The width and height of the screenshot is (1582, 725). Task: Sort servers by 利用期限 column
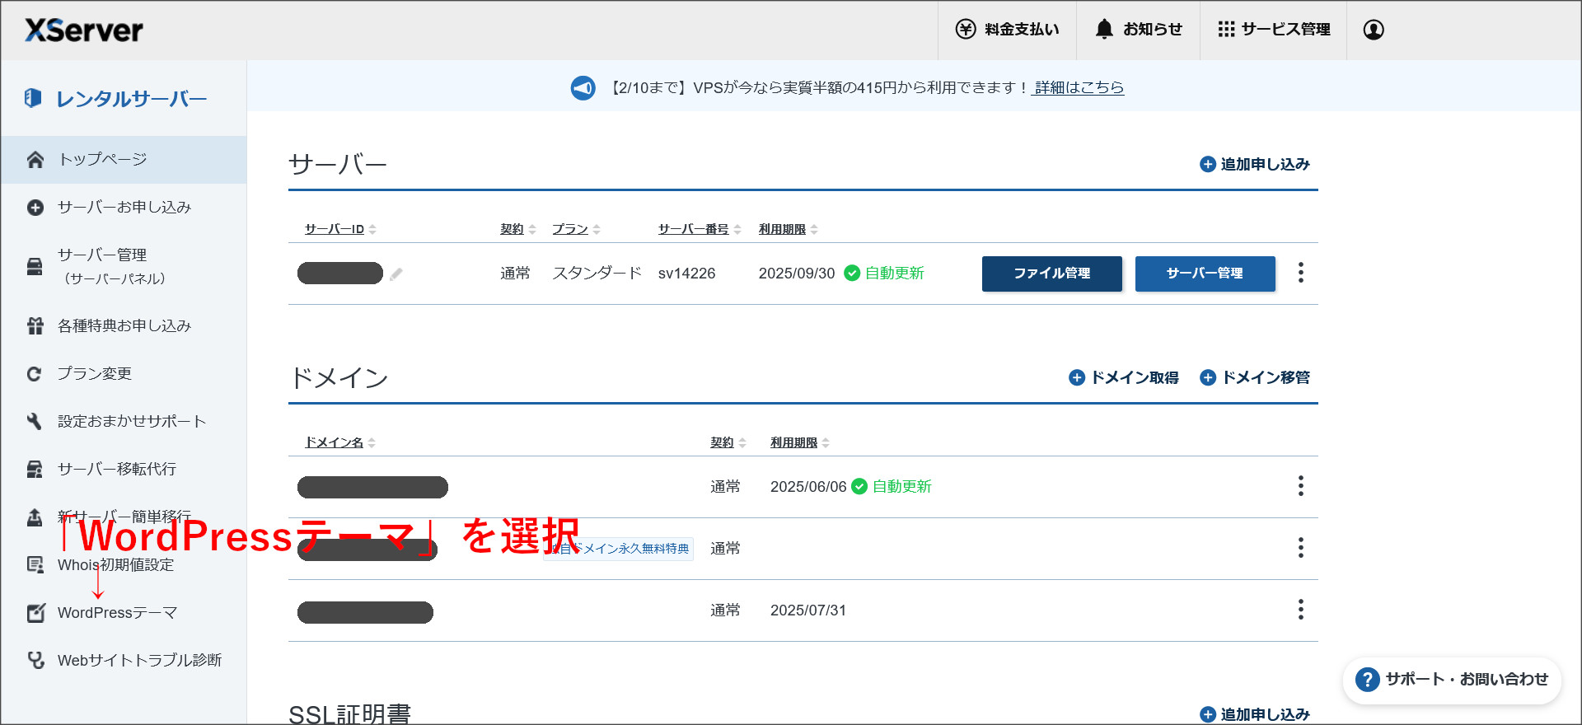(788, 229)
